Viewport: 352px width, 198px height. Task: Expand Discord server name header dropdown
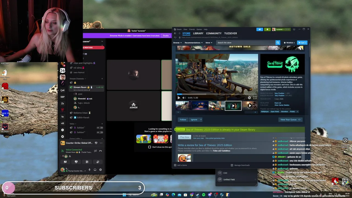tap(102, 41)
